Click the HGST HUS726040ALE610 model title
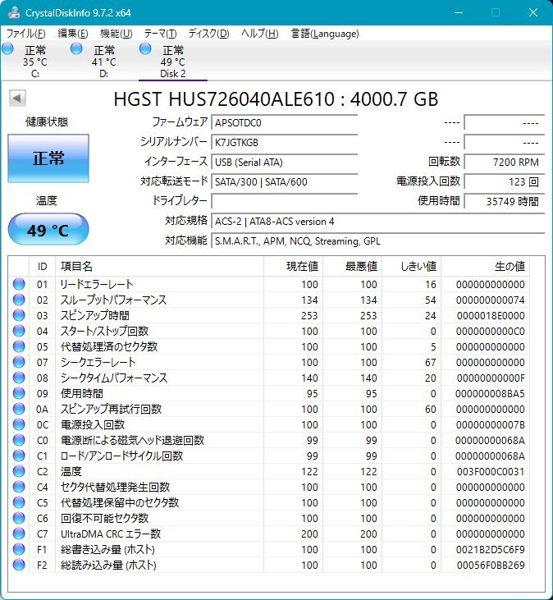 click(x=276, y=99)
